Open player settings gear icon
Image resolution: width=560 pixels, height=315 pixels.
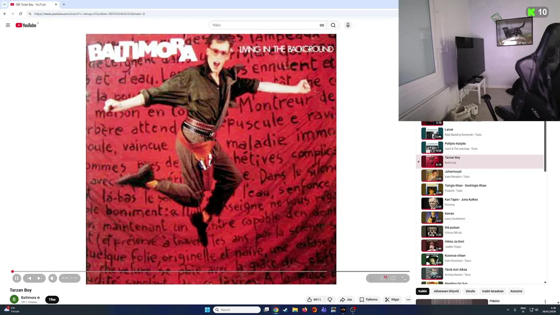[382, 278]
